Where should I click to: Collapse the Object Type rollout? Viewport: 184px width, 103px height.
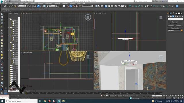point(175,22)
